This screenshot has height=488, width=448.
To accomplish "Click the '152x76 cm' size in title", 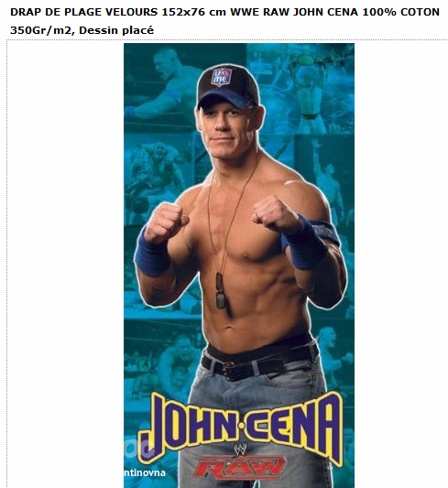I will click(194, 12).
